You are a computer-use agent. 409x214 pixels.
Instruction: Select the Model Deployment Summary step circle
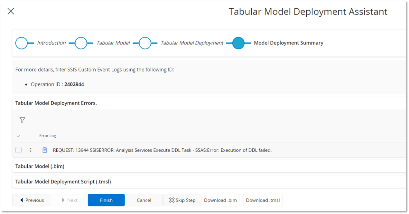(238, 43)
